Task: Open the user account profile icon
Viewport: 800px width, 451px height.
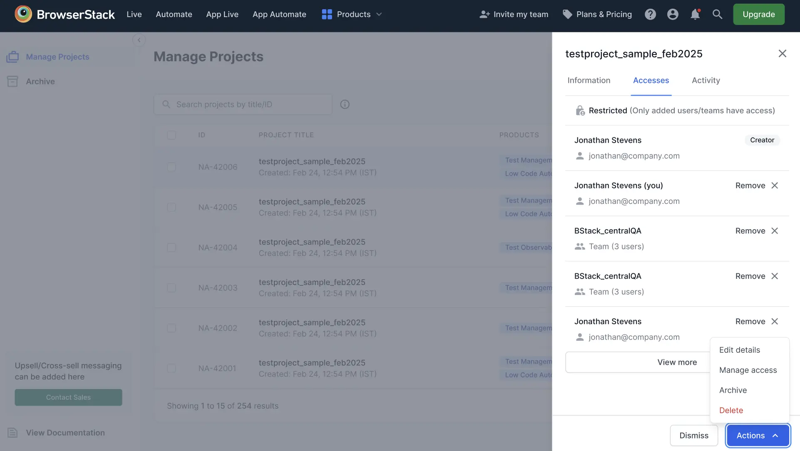Action: [673, 15]
